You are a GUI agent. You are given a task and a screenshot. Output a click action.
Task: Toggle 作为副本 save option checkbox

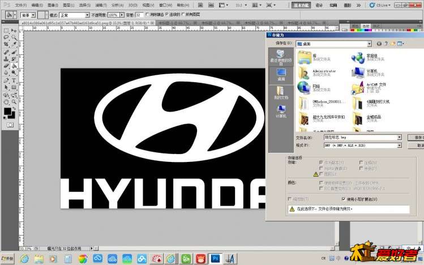pyautogui.click(x=321, y=163)
